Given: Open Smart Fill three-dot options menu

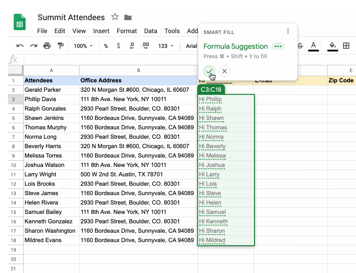Looking at the screenshot, I should click(x=288, y=31).
